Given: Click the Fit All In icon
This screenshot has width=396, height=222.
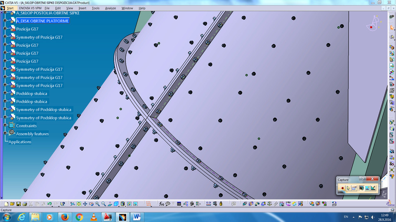Looking at the screenshot, I should click(79, 204).
